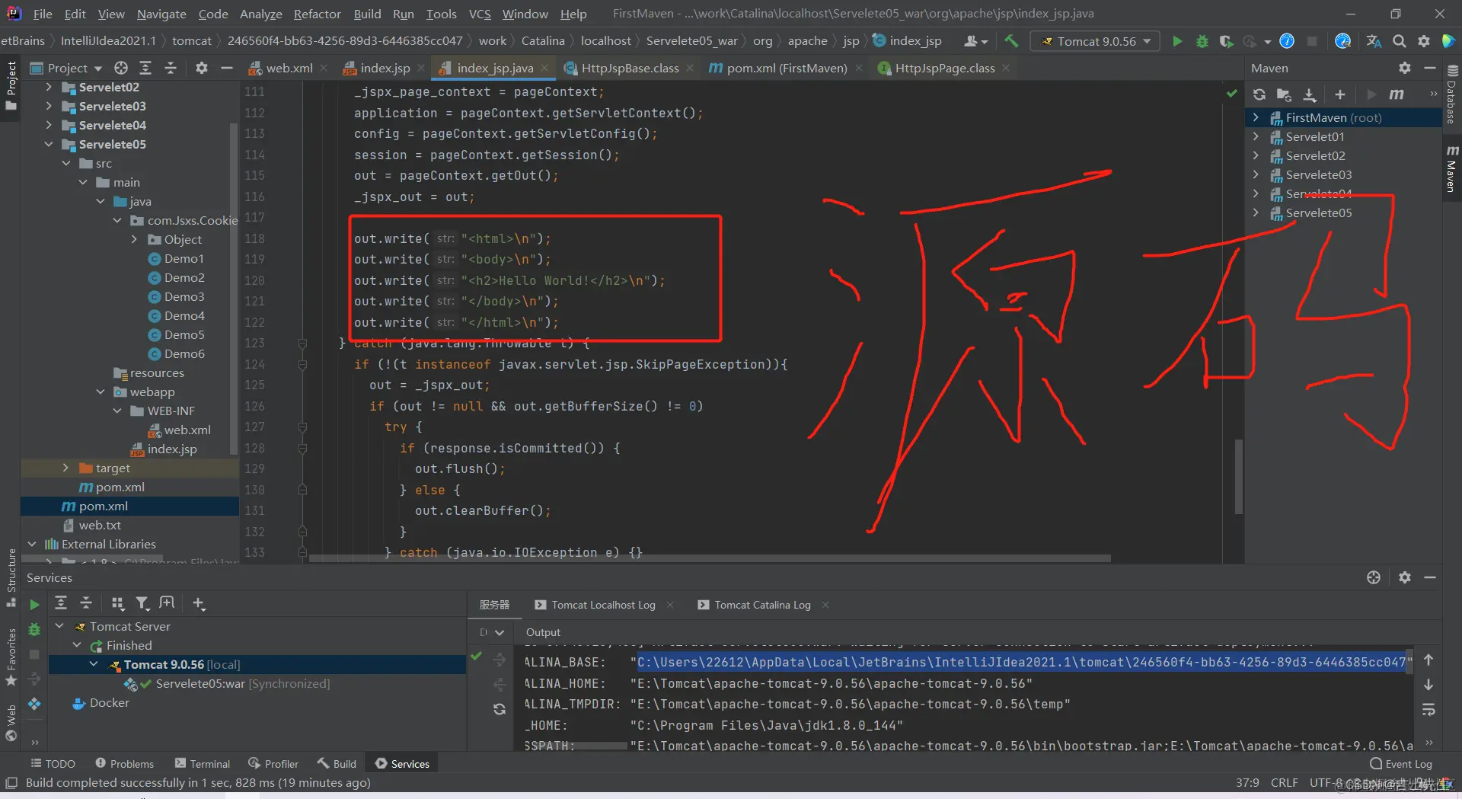Toggle the Favorites tool window

coord(11,657)
